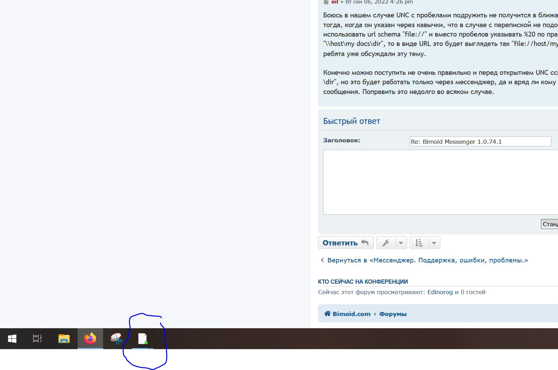
Task: Open File Explorer from the taskbar
Action: [64, 338]
